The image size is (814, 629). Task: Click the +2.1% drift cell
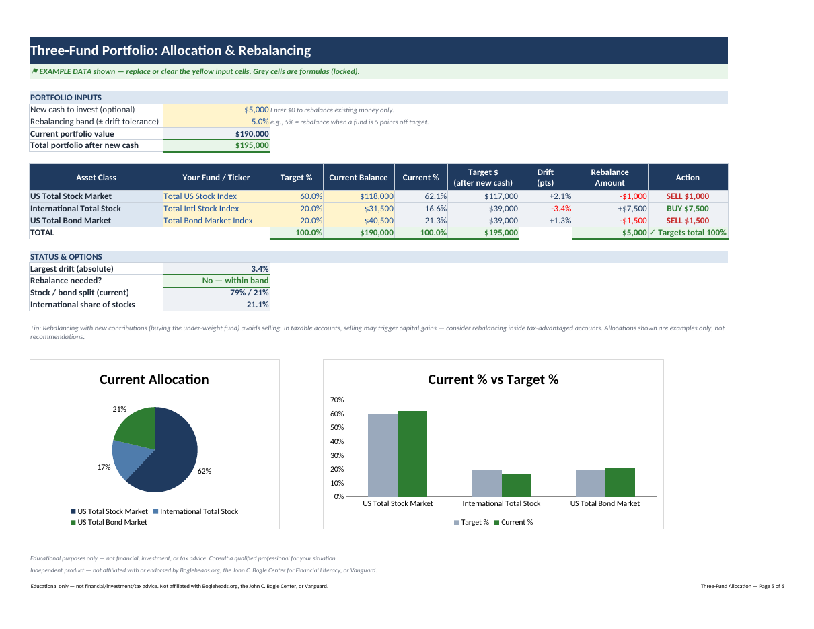[x=546, y=196]
